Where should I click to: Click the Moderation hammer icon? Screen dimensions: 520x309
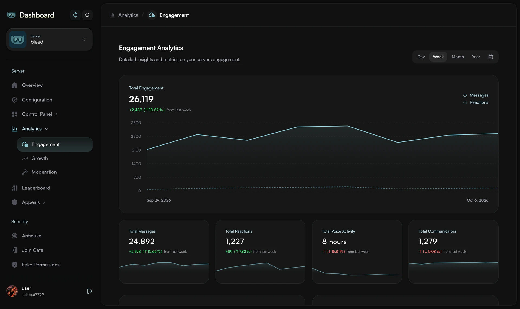click(25, 172)
